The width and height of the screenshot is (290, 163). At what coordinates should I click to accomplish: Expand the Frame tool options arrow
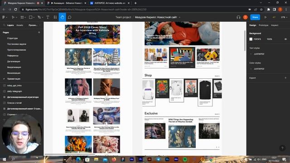pos(25,17)
